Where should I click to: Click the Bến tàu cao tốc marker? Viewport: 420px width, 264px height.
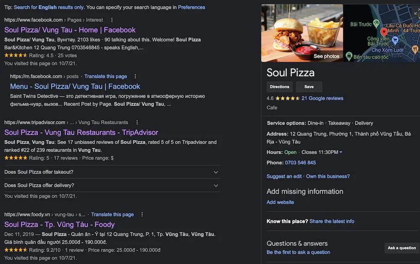tap(349, 56)
